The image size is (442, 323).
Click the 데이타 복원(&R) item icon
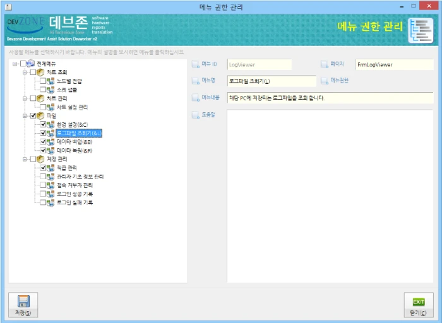tap(51, 150)
